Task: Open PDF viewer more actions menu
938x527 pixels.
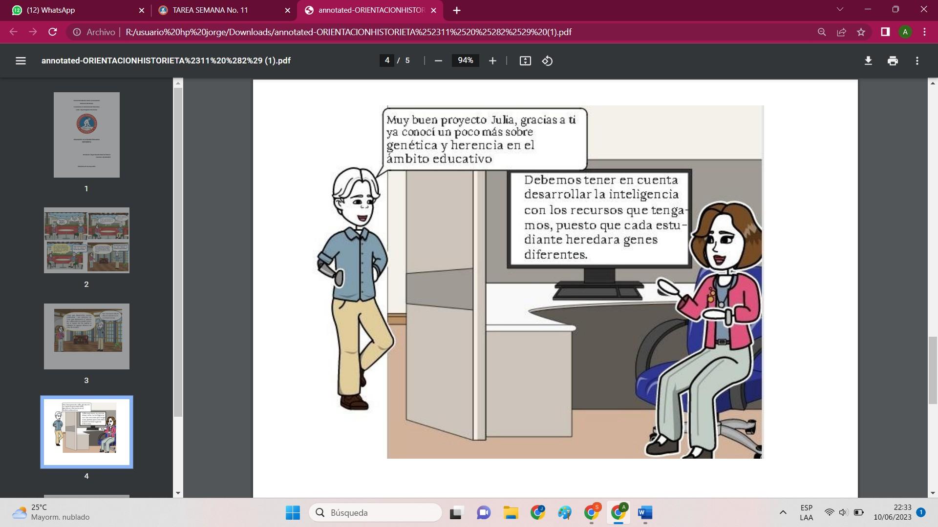Action: (917, 61)
